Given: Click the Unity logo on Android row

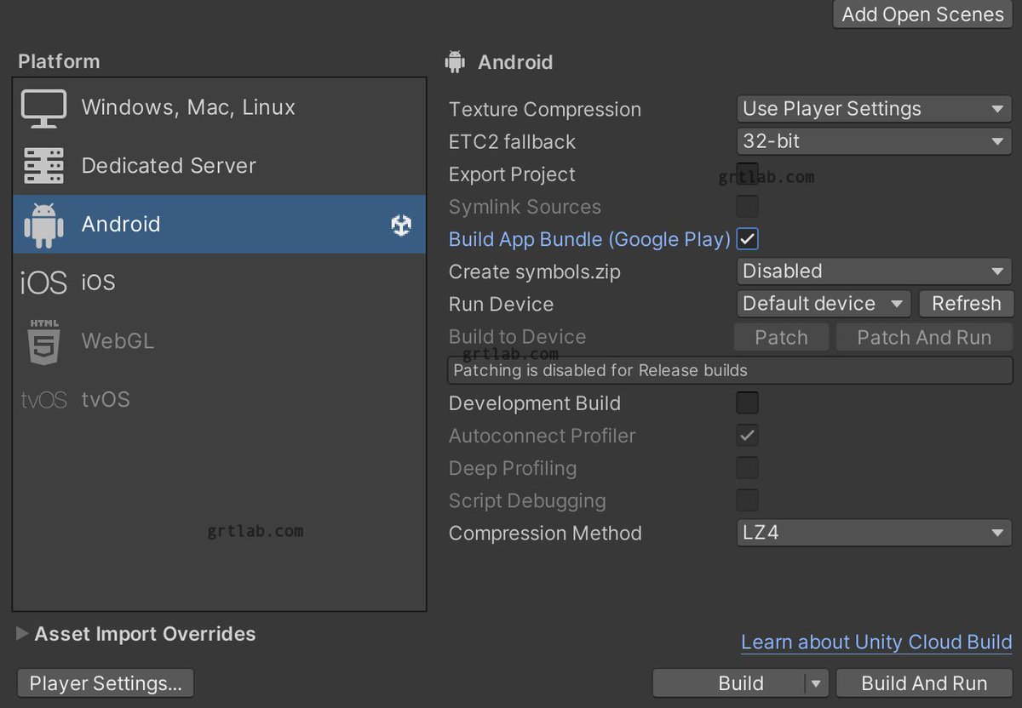Looking at the screenshot, I should [401, 225].
